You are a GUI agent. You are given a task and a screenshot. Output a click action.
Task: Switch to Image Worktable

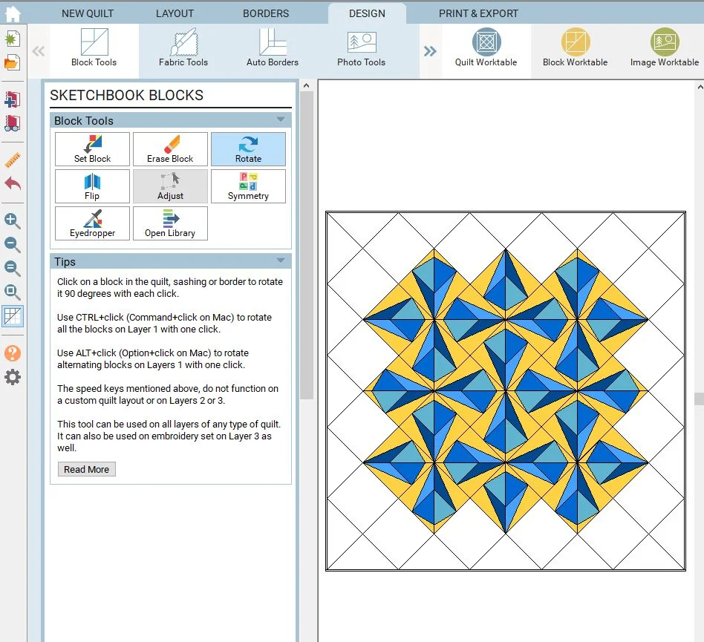(x=664, y=48)
